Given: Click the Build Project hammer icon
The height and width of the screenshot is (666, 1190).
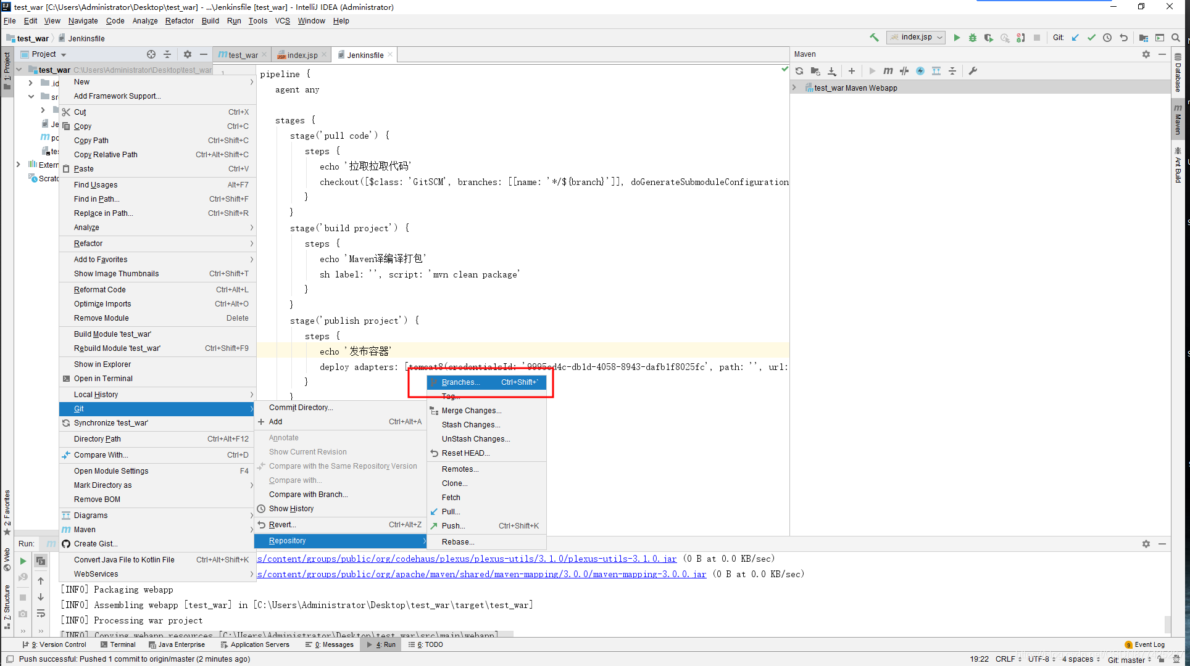Looking at the screenshot, I should pyautogui.click(x=874, y=38).
